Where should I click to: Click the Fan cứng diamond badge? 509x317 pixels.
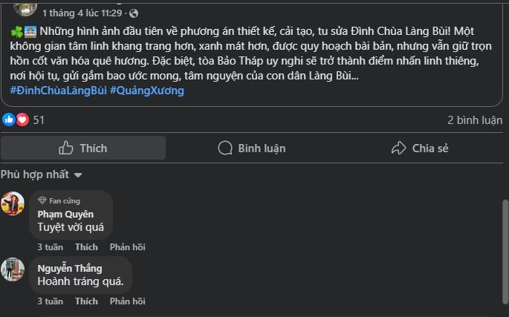coord(42,200)
